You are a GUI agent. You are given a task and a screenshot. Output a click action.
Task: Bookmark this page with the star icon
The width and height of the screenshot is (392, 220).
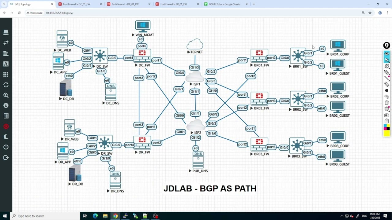click(370, 13)
